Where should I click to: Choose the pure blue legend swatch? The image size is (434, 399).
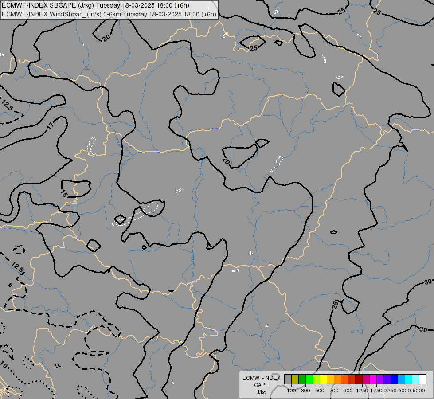pos(395,379)
